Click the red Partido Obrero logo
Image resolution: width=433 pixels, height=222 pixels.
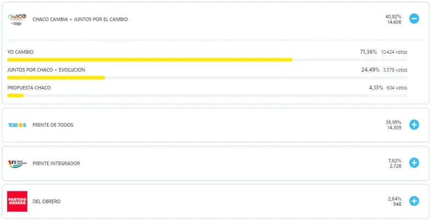coord(17,201)
